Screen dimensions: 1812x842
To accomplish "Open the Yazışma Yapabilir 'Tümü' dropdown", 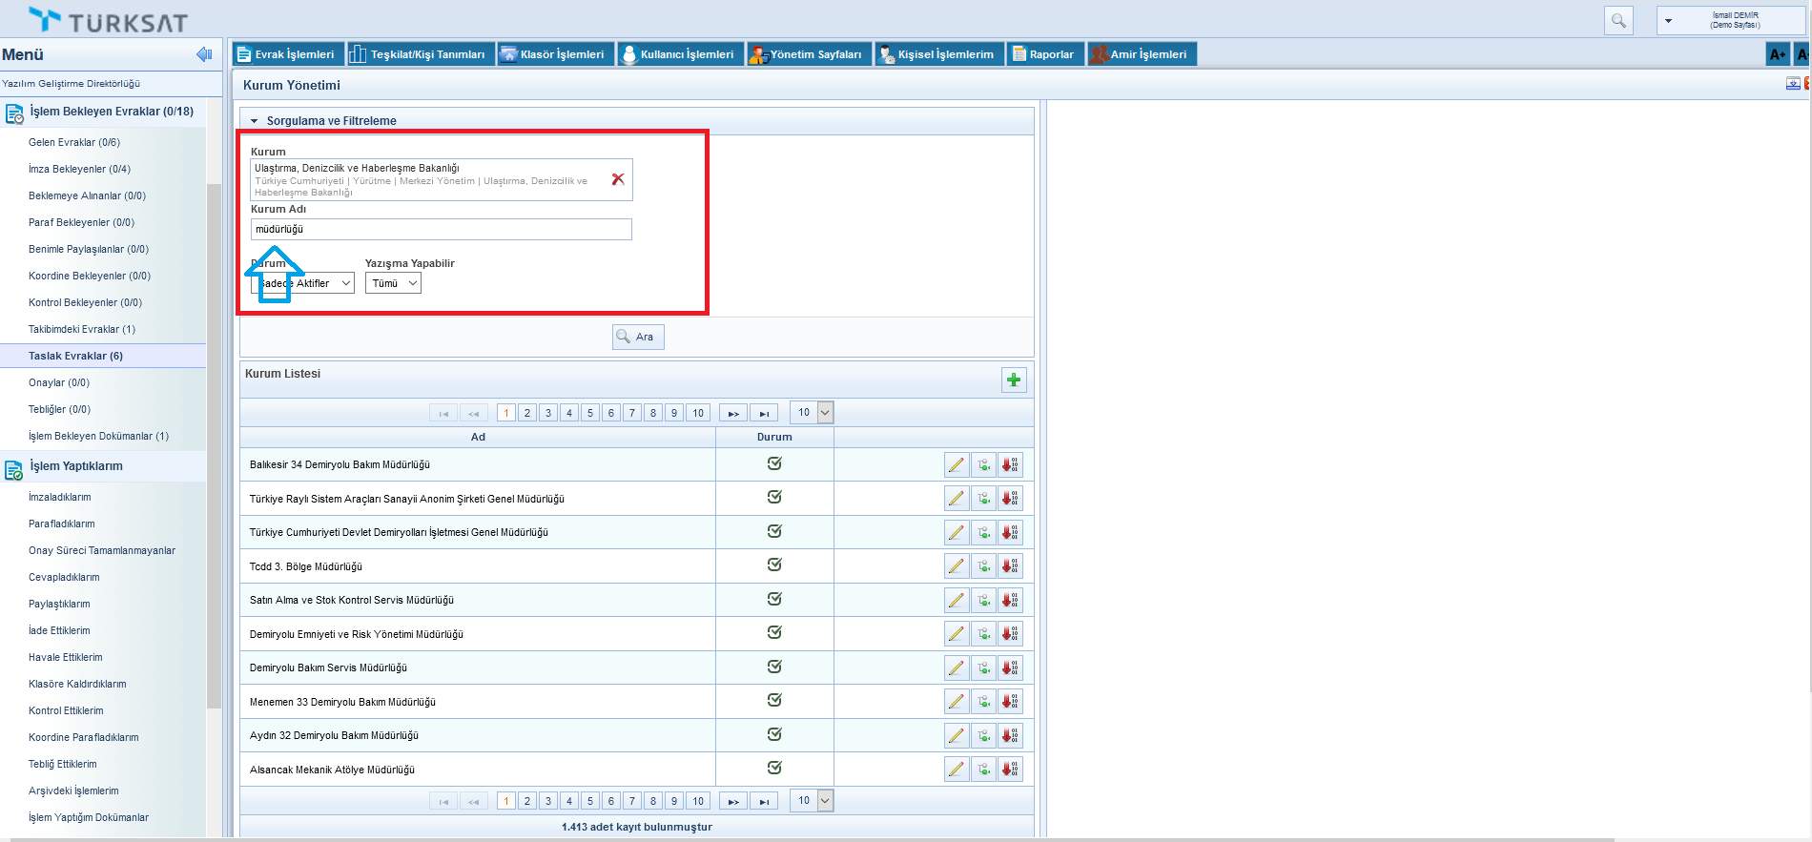I will click(x=393, y=283).
